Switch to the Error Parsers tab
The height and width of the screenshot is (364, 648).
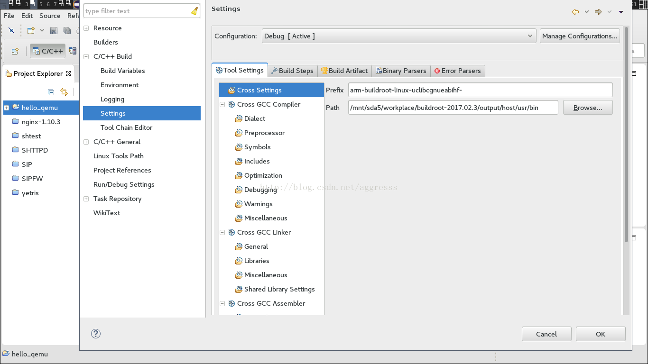point(457,71)
